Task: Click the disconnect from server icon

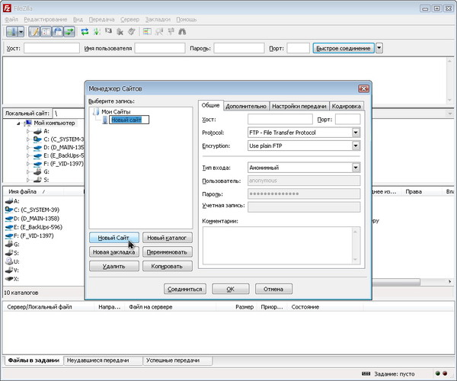Action: pos(120,31)
